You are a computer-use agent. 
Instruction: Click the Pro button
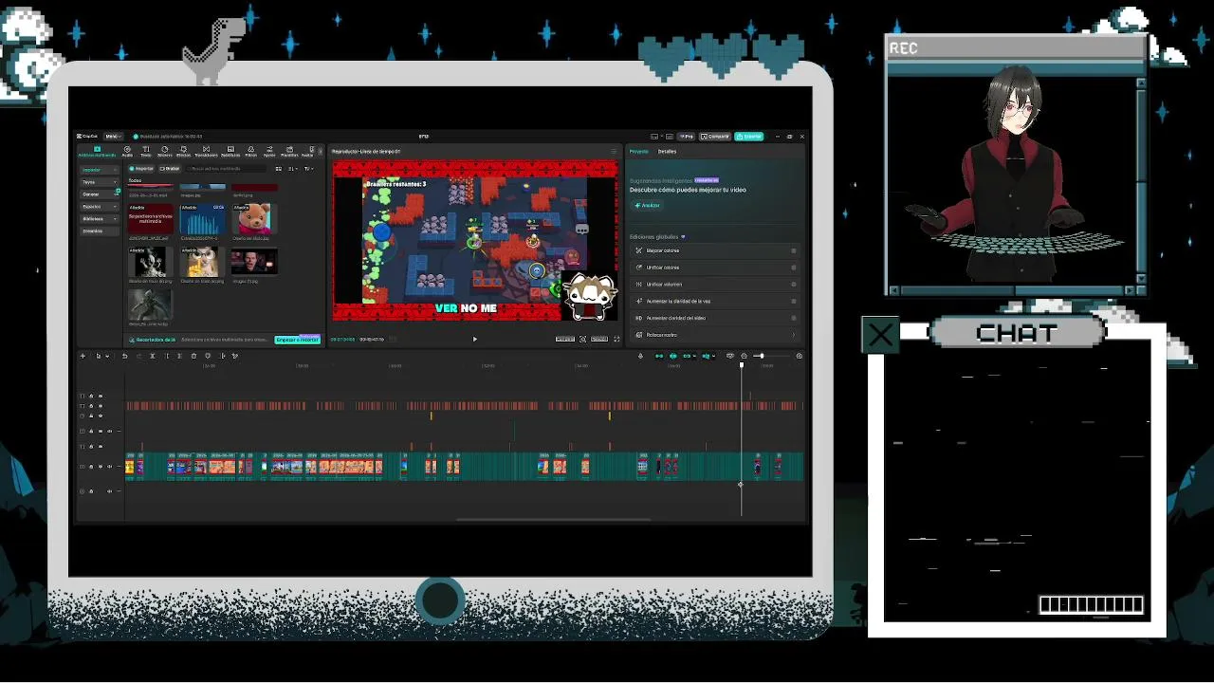pos(687,137)
